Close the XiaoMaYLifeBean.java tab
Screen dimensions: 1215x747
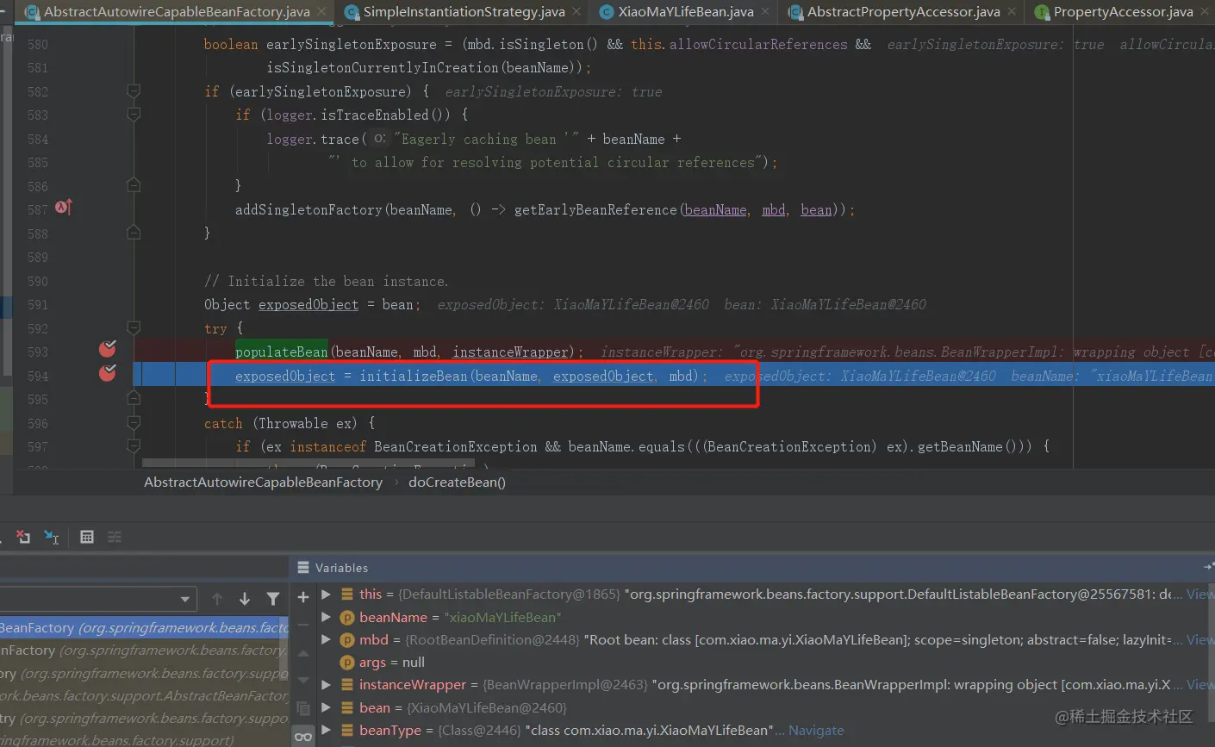tap(766, 12)
